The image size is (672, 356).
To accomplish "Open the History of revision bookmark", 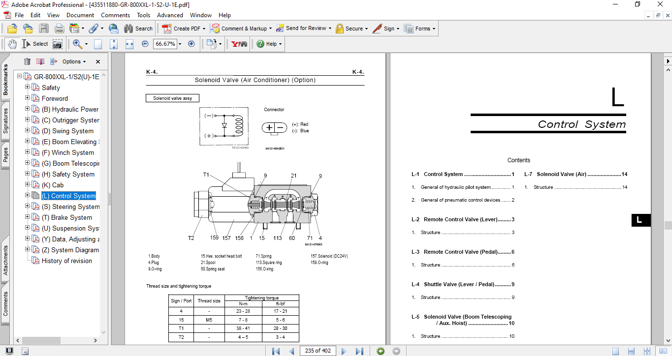I will (66, 261).
